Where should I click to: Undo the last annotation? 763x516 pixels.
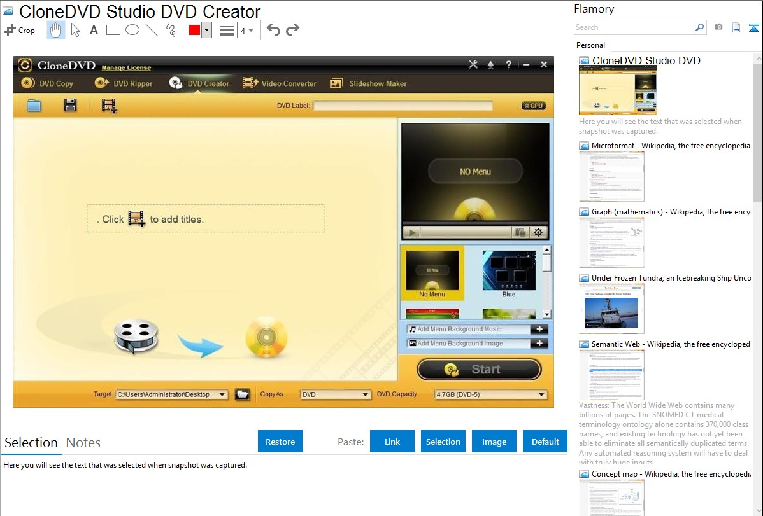point(273,31)
